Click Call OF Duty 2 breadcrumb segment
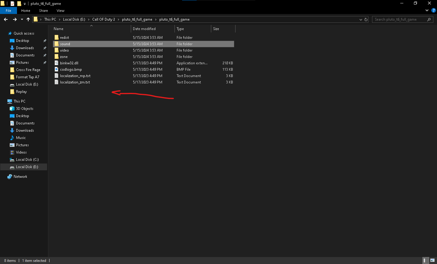The width and height of the screenshot is (437, 264). pos(103,19)
